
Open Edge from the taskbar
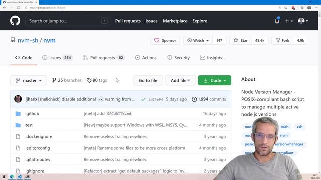[x=12, y=177]
